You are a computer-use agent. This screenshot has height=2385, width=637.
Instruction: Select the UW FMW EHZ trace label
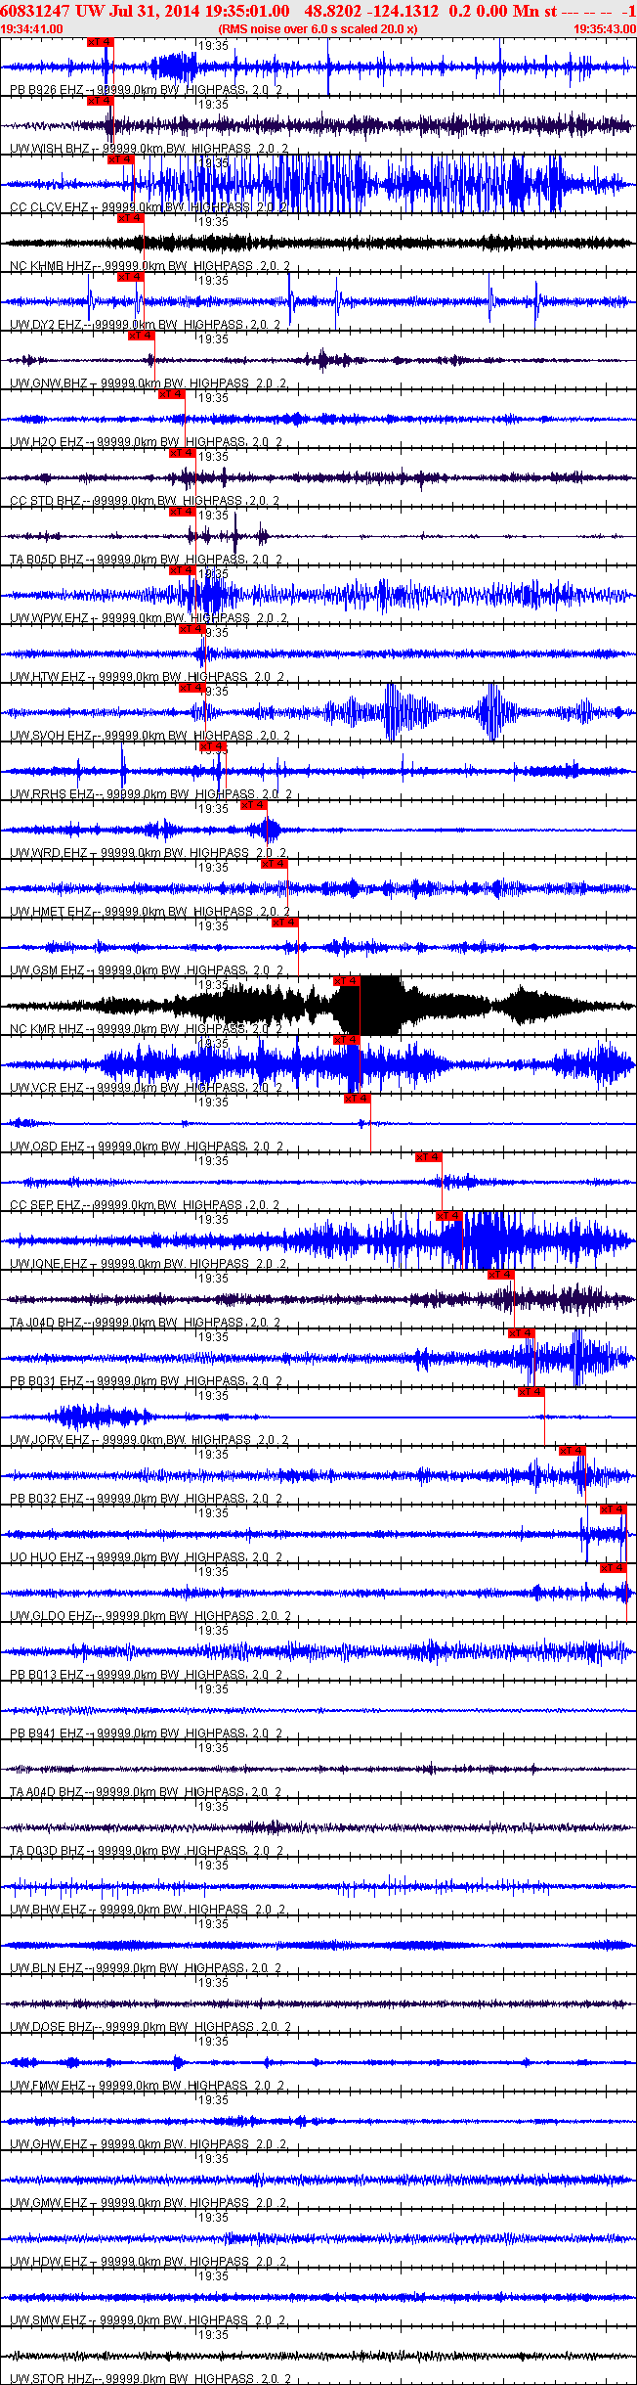coord(148,2086)
